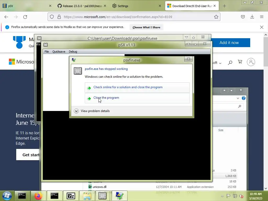Check online for a solution and close program

tap(137, 87)
